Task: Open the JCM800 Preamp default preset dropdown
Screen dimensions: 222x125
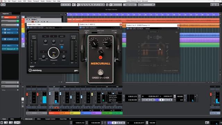Action: (153, 28)
